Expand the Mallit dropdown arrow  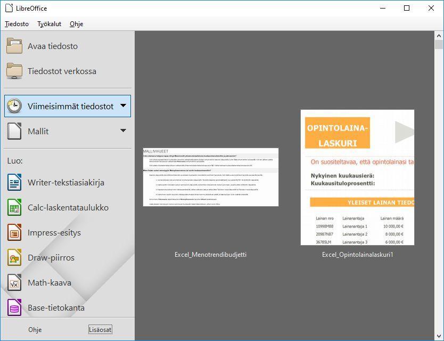pyautogui.click(x=123, y=131)
